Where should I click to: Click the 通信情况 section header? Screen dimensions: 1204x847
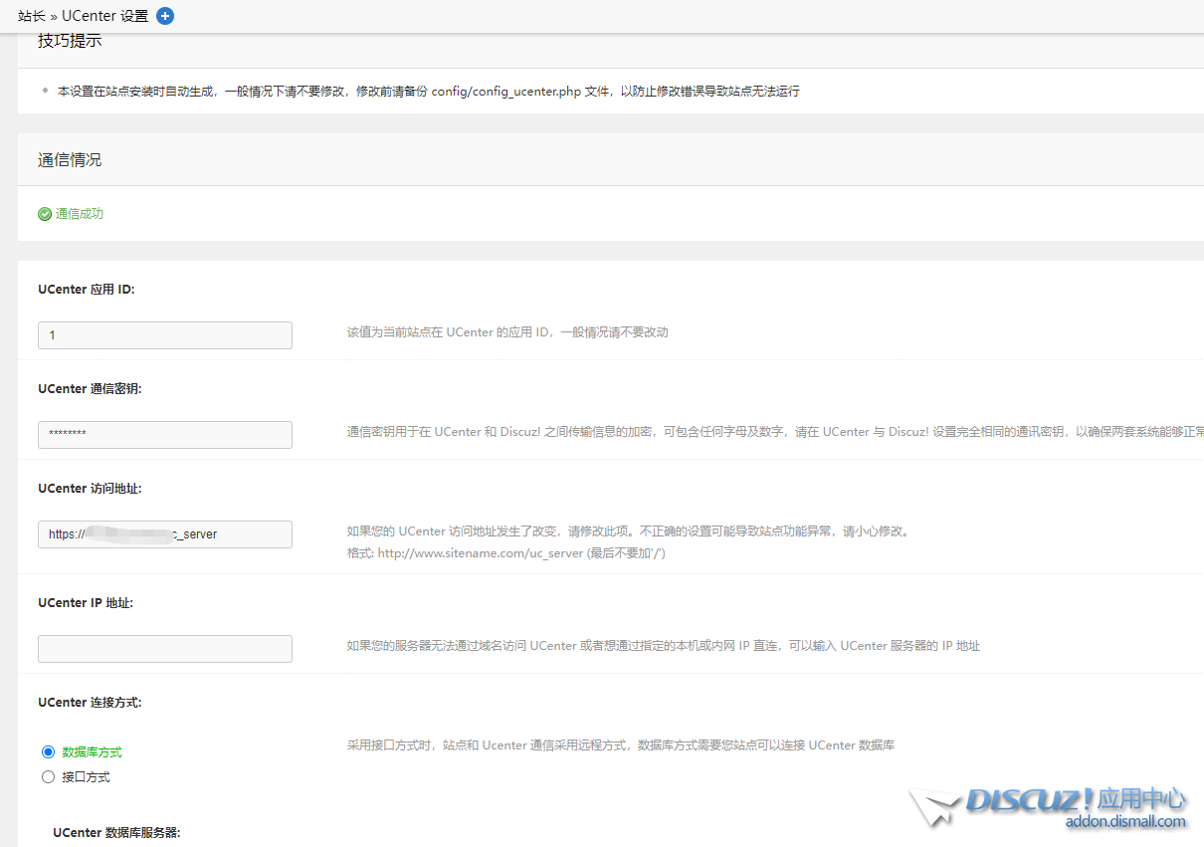pyautogui.click(x=70, y=160)
